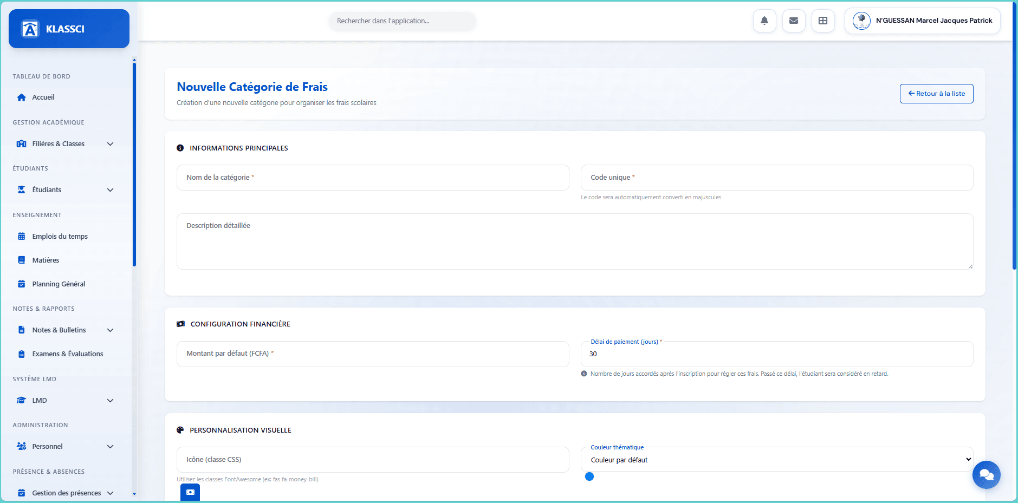1018x503 pixels.
Task: Click the Matières book icon
Action: [x=21, y=260]
